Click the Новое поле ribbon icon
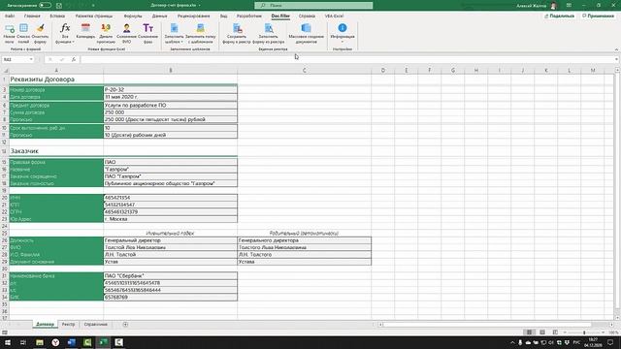 [9, 33]
